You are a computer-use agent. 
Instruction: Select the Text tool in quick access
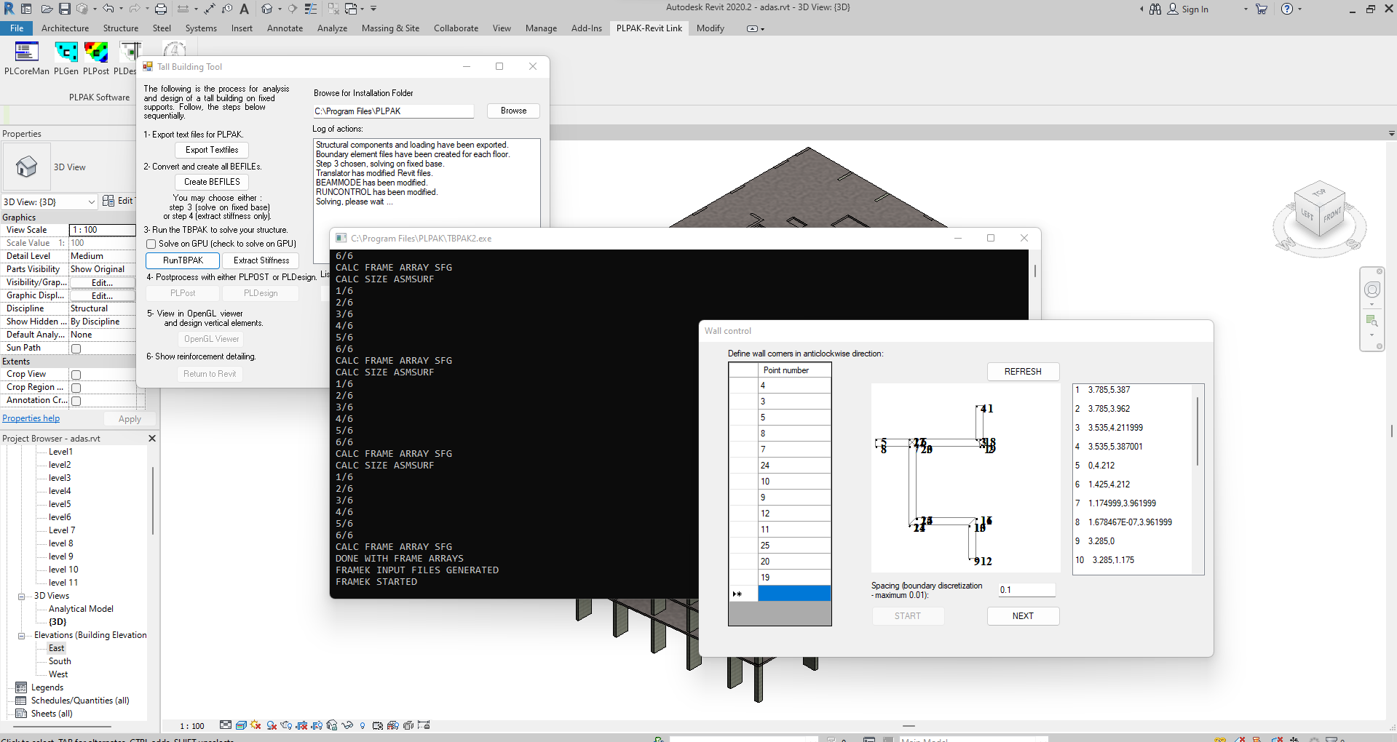click(244, 9)
